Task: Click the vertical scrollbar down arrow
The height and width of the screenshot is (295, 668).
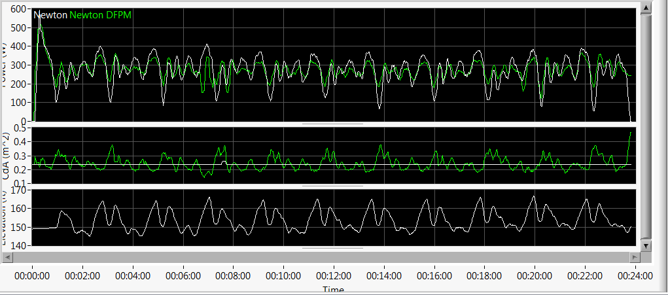Action: pos(646,246)
